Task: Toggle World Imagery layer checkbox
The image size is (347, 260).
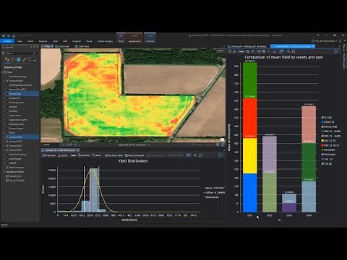Action: (x=7, y=168)
